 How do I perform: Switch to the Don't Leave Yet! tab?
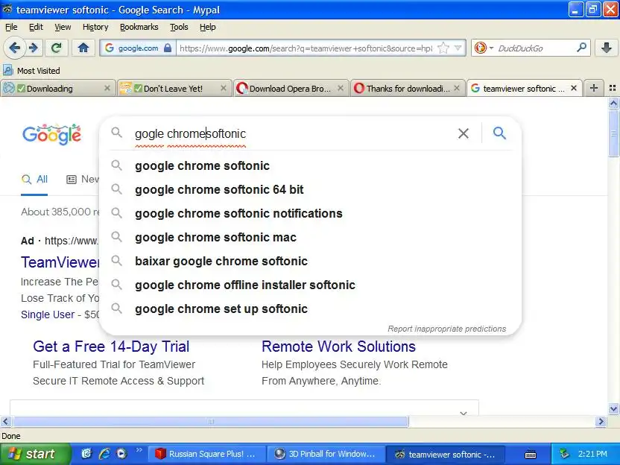pos(174,89)
